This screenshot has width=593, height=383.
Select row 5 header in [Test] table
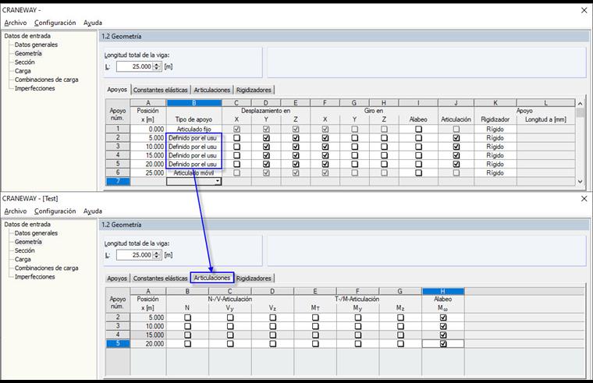118,344
